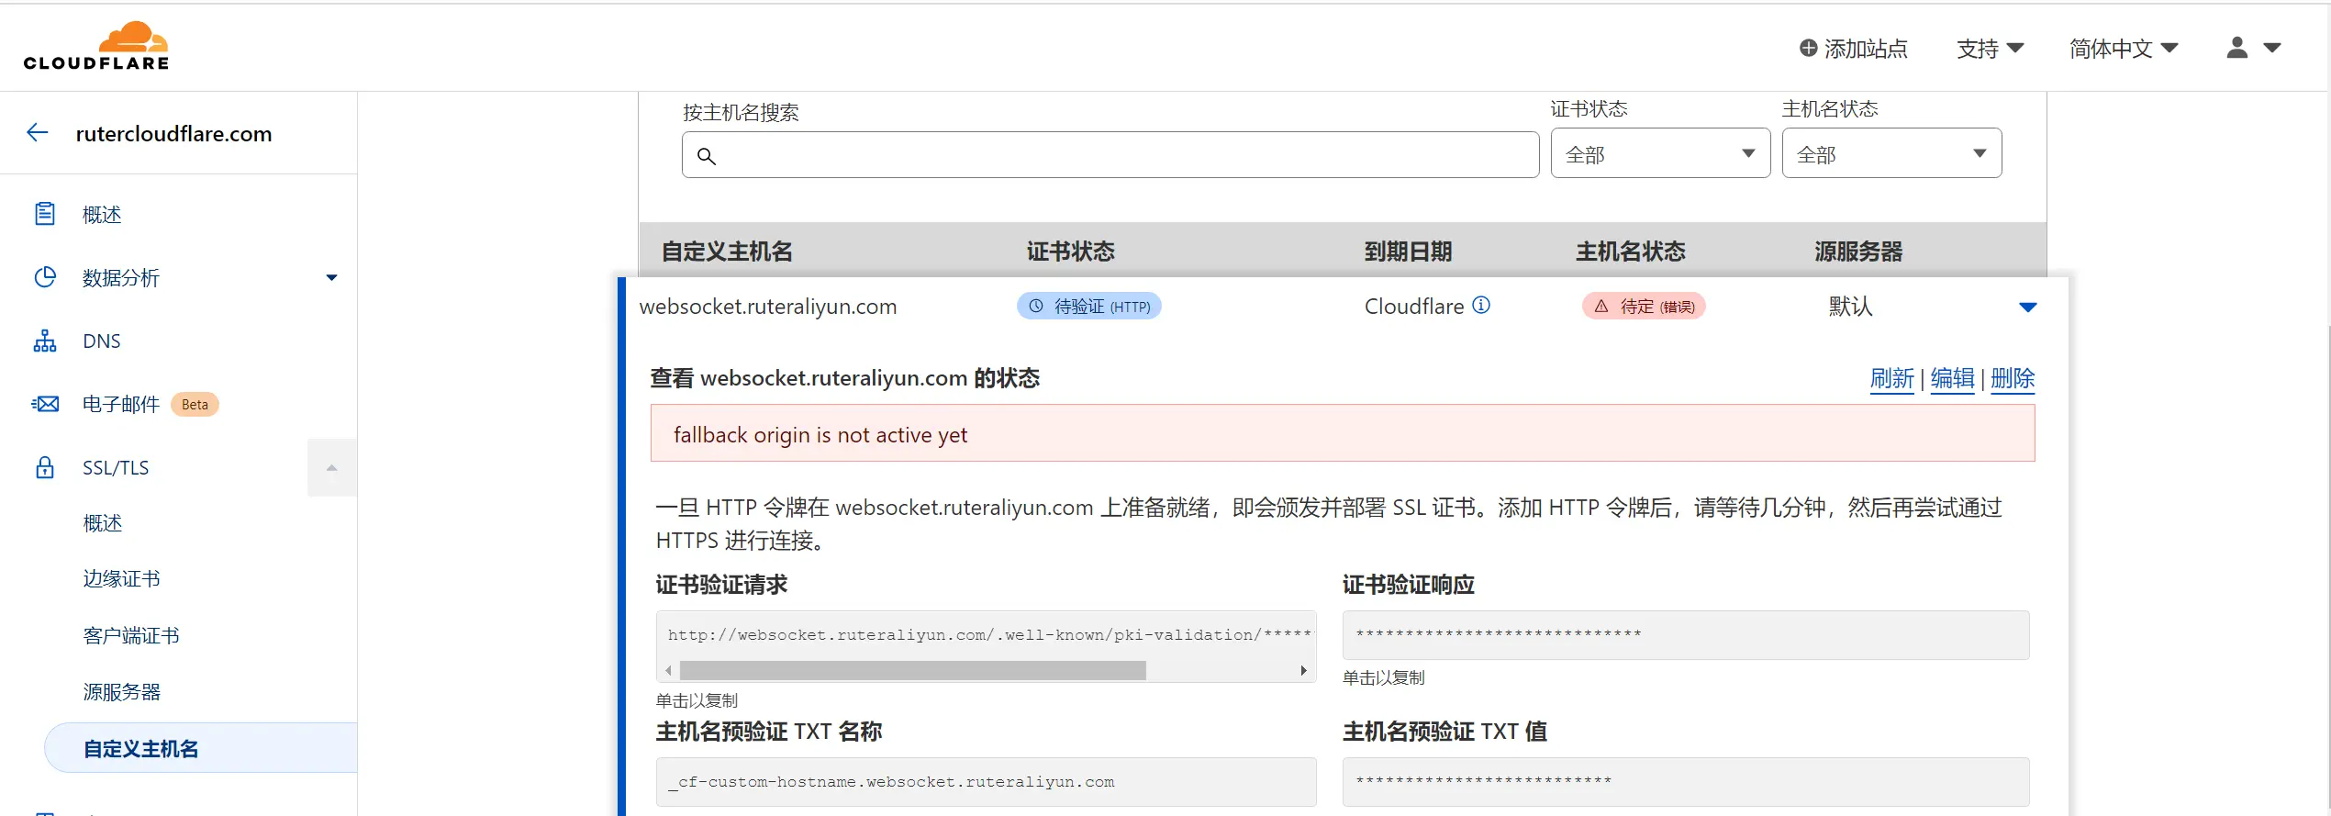The height and width of the screenshot is (816, 2331).
Task: Click left scroll arrow of validation URL box
Action: pos(668,670)
